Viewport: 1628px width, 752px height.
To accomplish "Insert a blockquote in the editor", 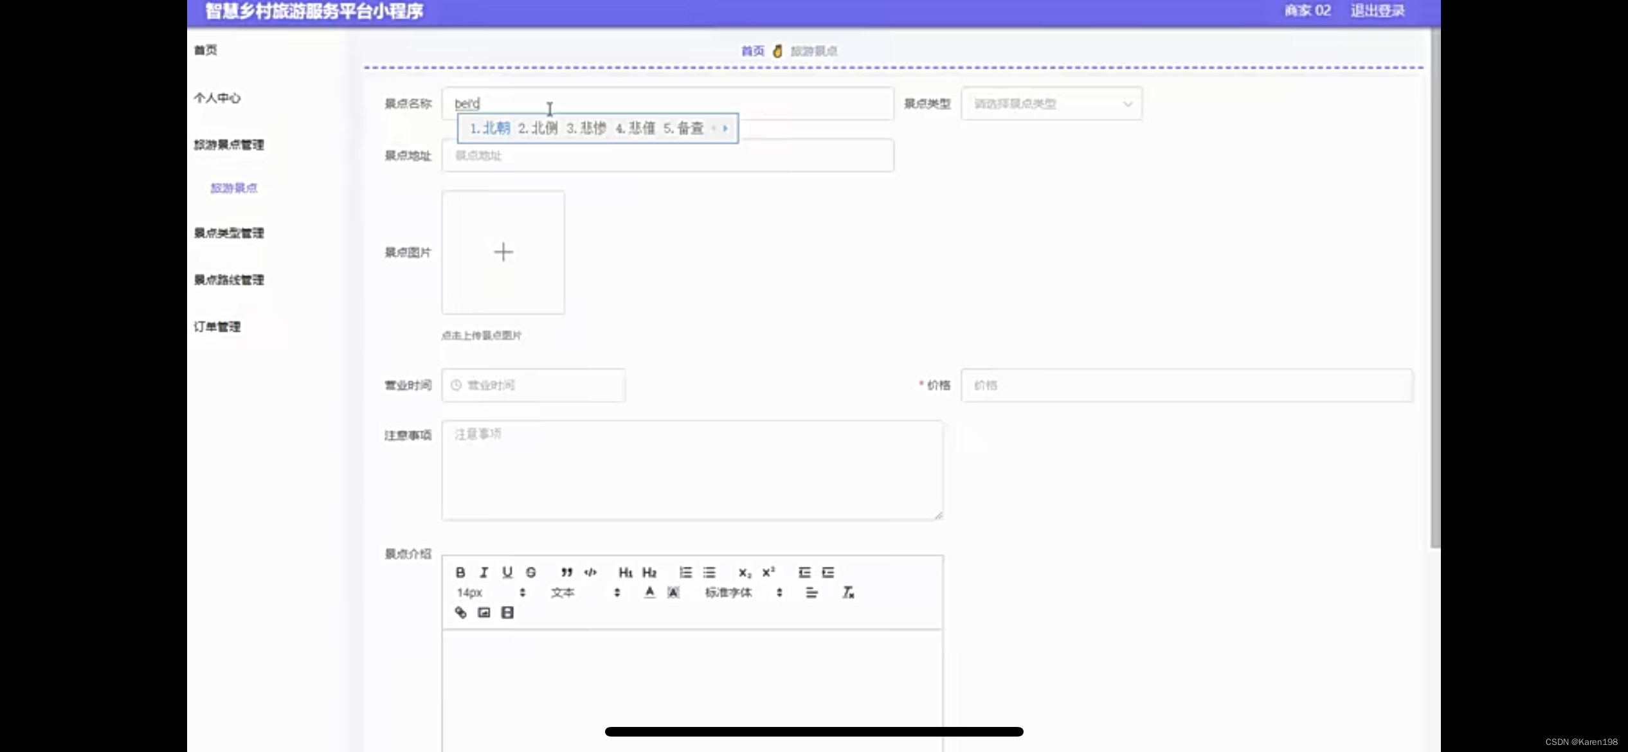I will (566, 572).
